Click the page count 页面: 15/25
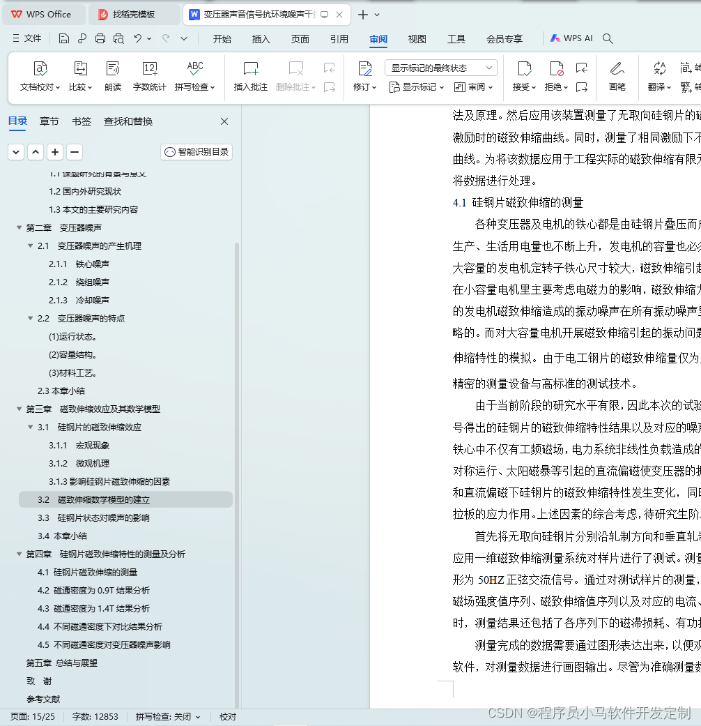Image resolution: width=701 pixels, height=726 pixels. 33,717
